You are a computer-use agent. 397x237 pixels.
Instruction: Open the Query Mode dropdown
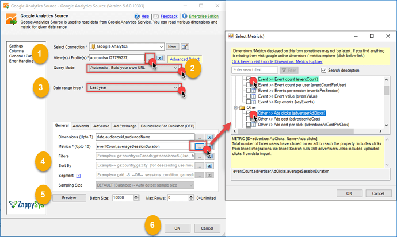[133, 68]
